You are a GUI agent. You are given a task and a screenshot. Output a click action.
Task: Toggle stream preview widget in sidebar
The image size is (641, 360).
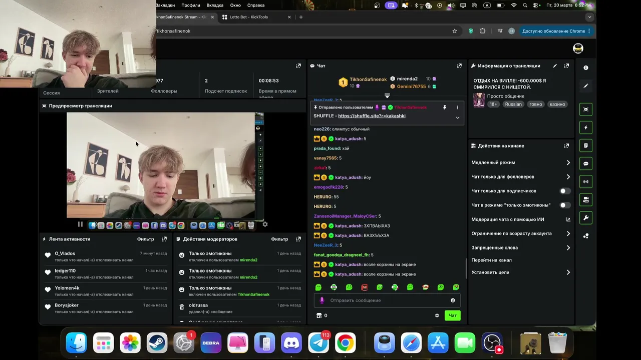point(586,109)
